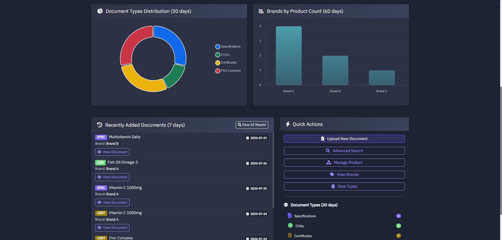This screenshot has width=502, height=240.
Task: Click Brand B under Multivitamin Daily
Action: click(x=112, y=144)
